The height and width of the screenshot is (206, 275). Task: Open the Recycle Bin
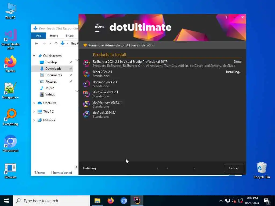(x=262, y=170)
